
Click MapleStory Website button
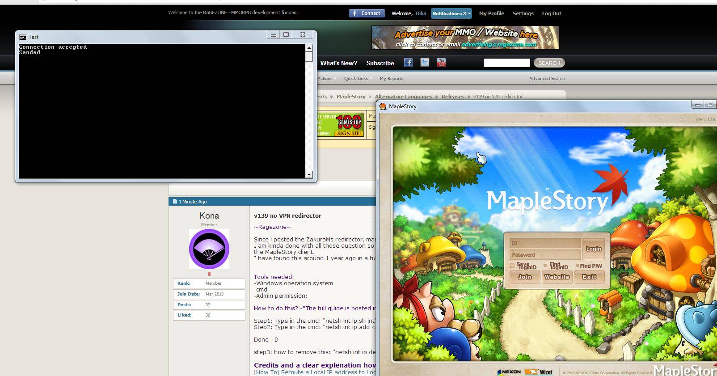point(557,277)
